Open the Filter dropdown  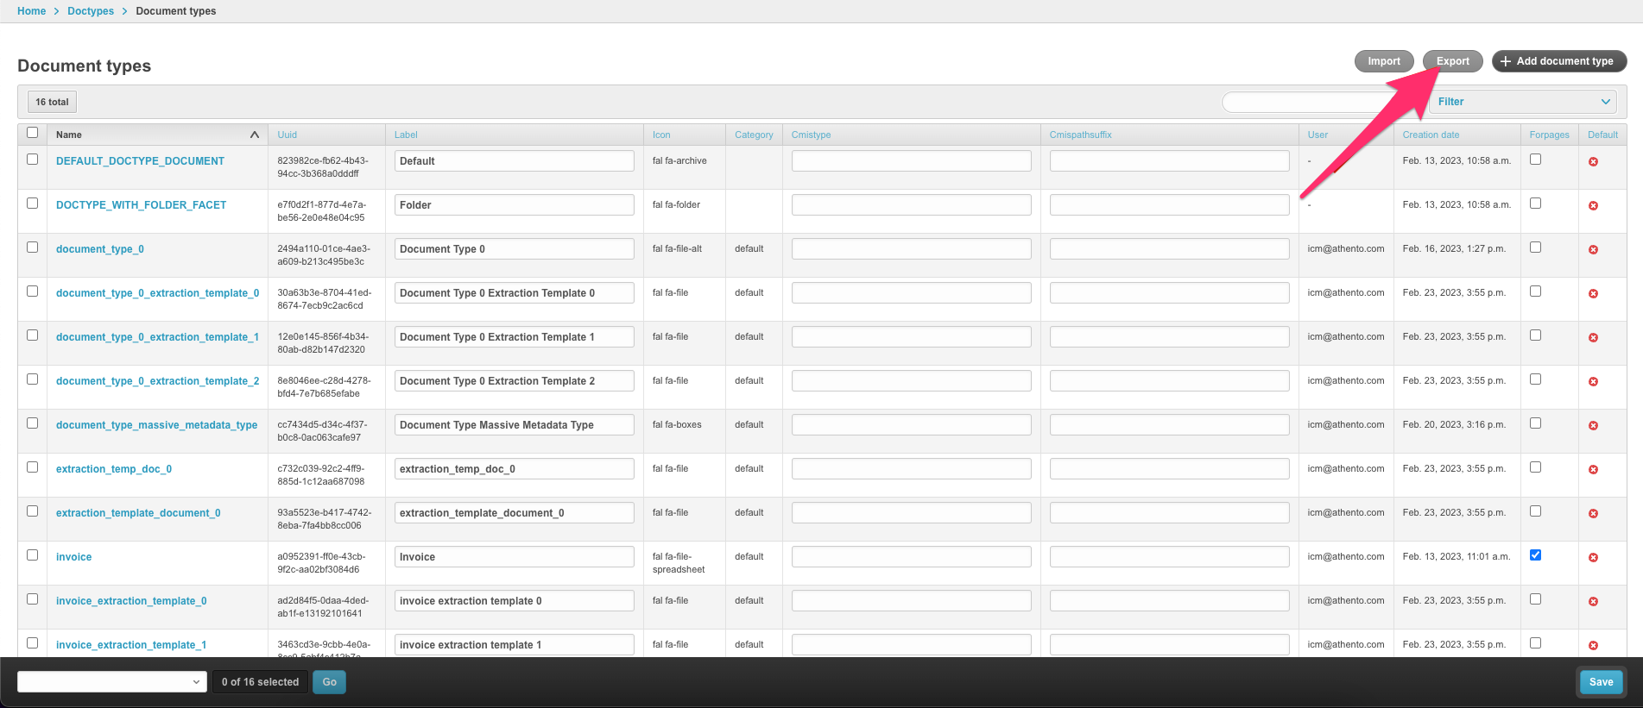click(1524, 102)
